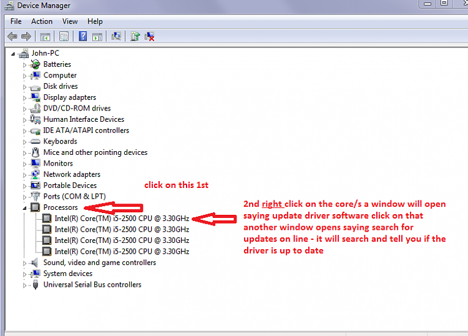Expand the Computer category
The height and width of the screenshot is (336, 468).
pos(24,76)
